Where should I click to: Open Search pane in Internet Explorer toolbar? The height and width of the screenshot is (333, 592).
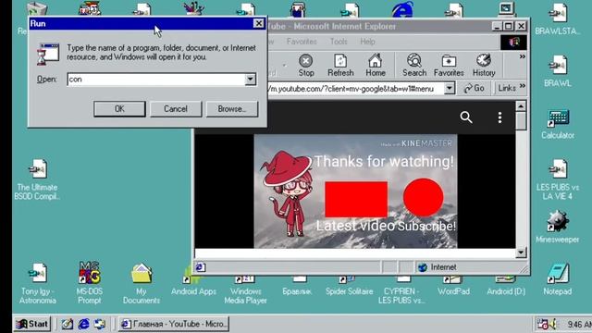point(414,66)
